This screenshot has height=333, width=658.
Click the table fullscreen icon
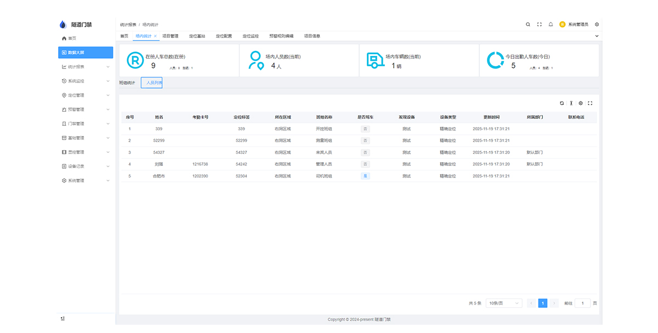pyautogui.click(x=590, y=103)
